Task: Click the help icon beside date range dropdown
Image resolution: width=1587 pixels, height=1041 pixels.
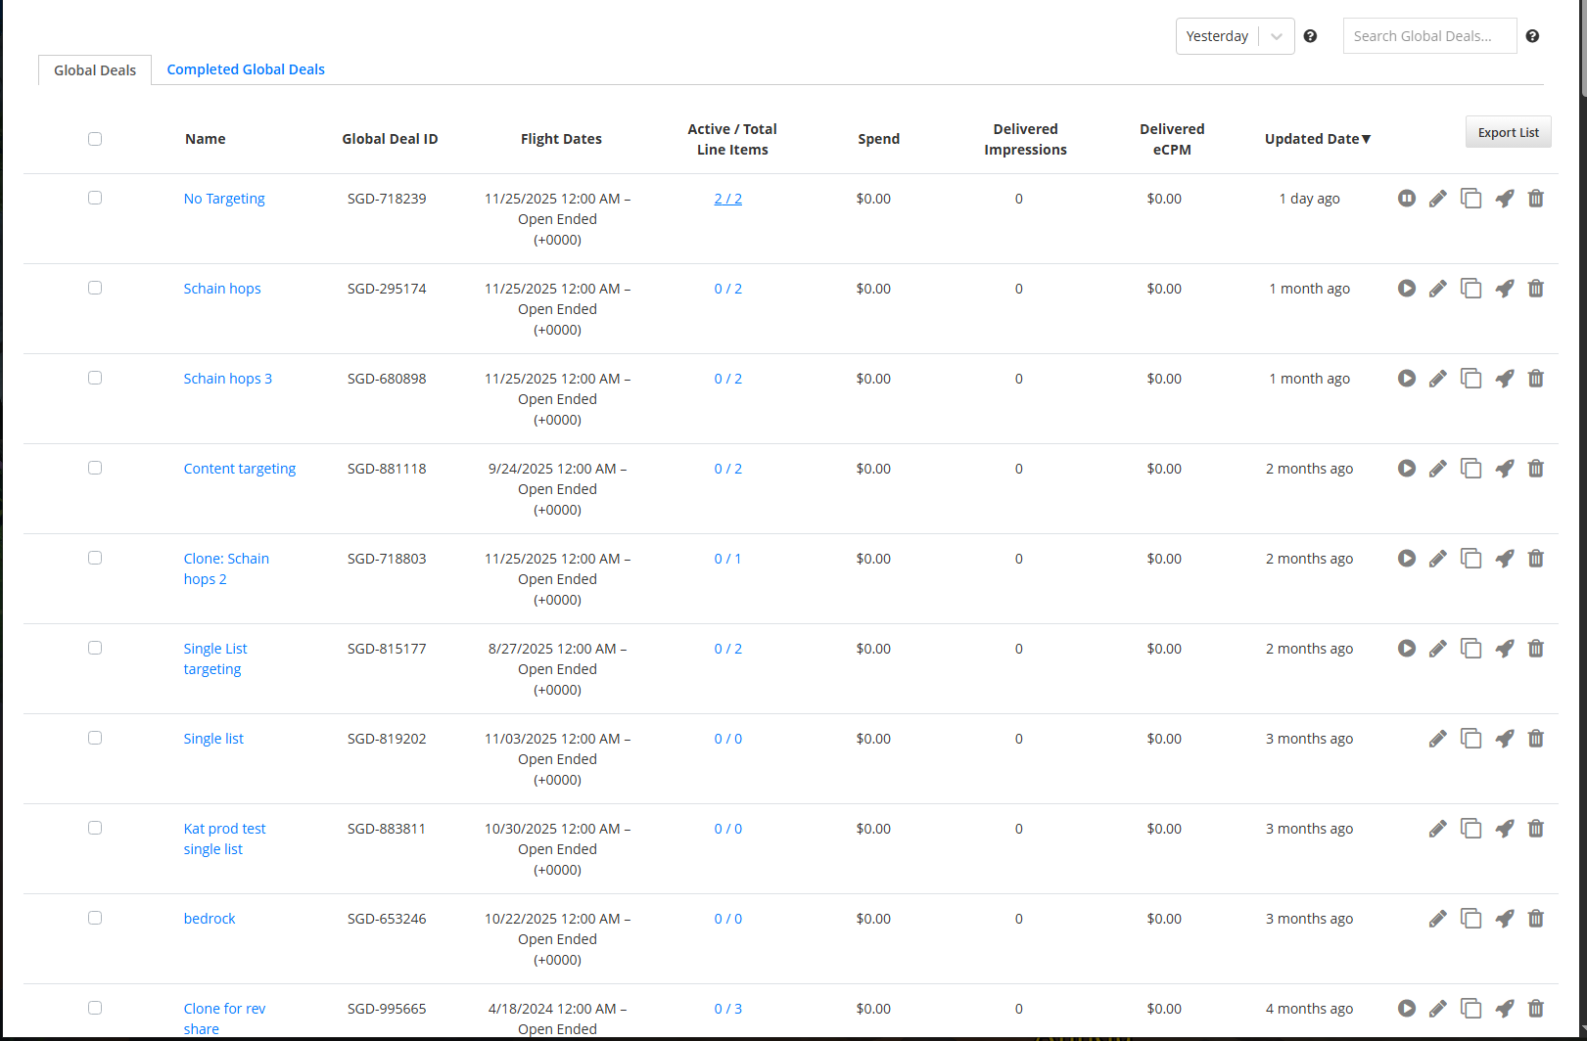Action: pyautogui.click(x=1310, y=36)
